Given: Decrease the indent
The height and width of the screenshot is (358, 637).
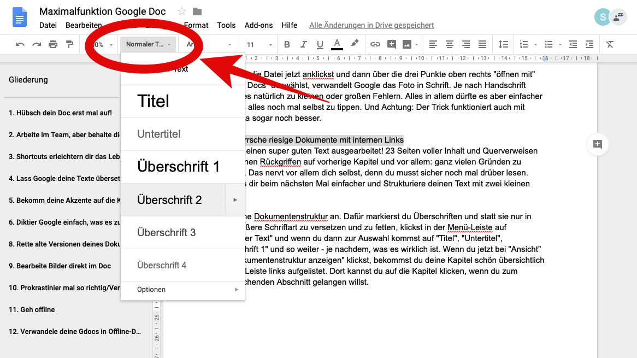Looking at the screenshot, I should tap(573, 44).
